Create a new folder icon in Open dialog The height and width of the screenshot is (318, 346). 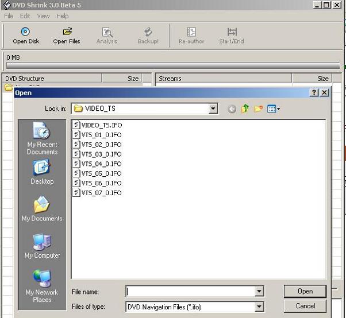[x=258, y=108]
